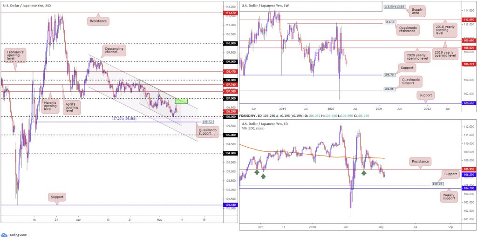
Task: Select the green shaded zone below 107.000
Action: point(181,101)
